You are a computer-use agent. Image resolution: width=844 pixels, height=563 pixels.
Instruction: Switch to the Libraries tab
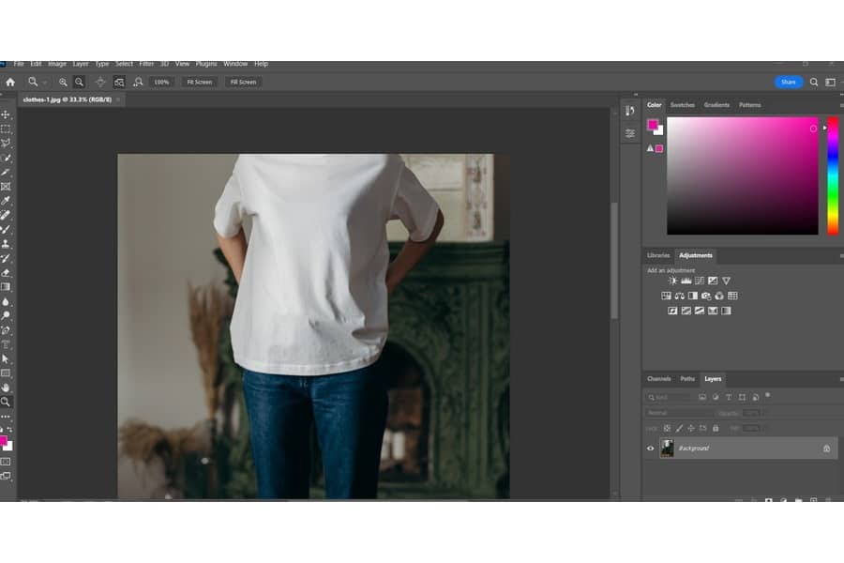[658, 255]
